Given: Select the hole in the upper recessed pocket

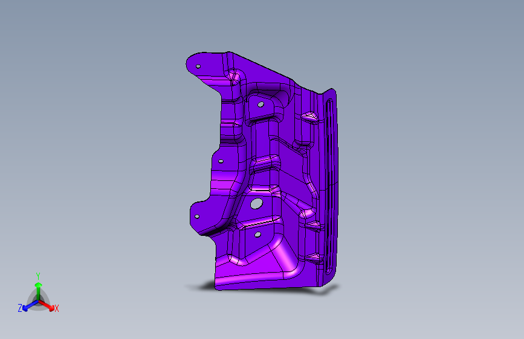Looking at the screenshot, I should coord(260,105).
